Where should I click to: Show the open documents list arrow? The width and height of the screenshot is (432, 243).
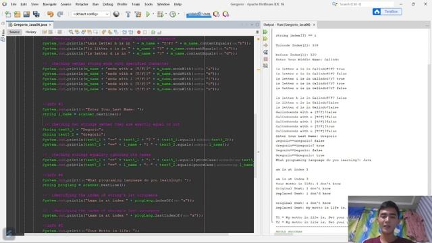pyautogui.click(x=252, y=25)
